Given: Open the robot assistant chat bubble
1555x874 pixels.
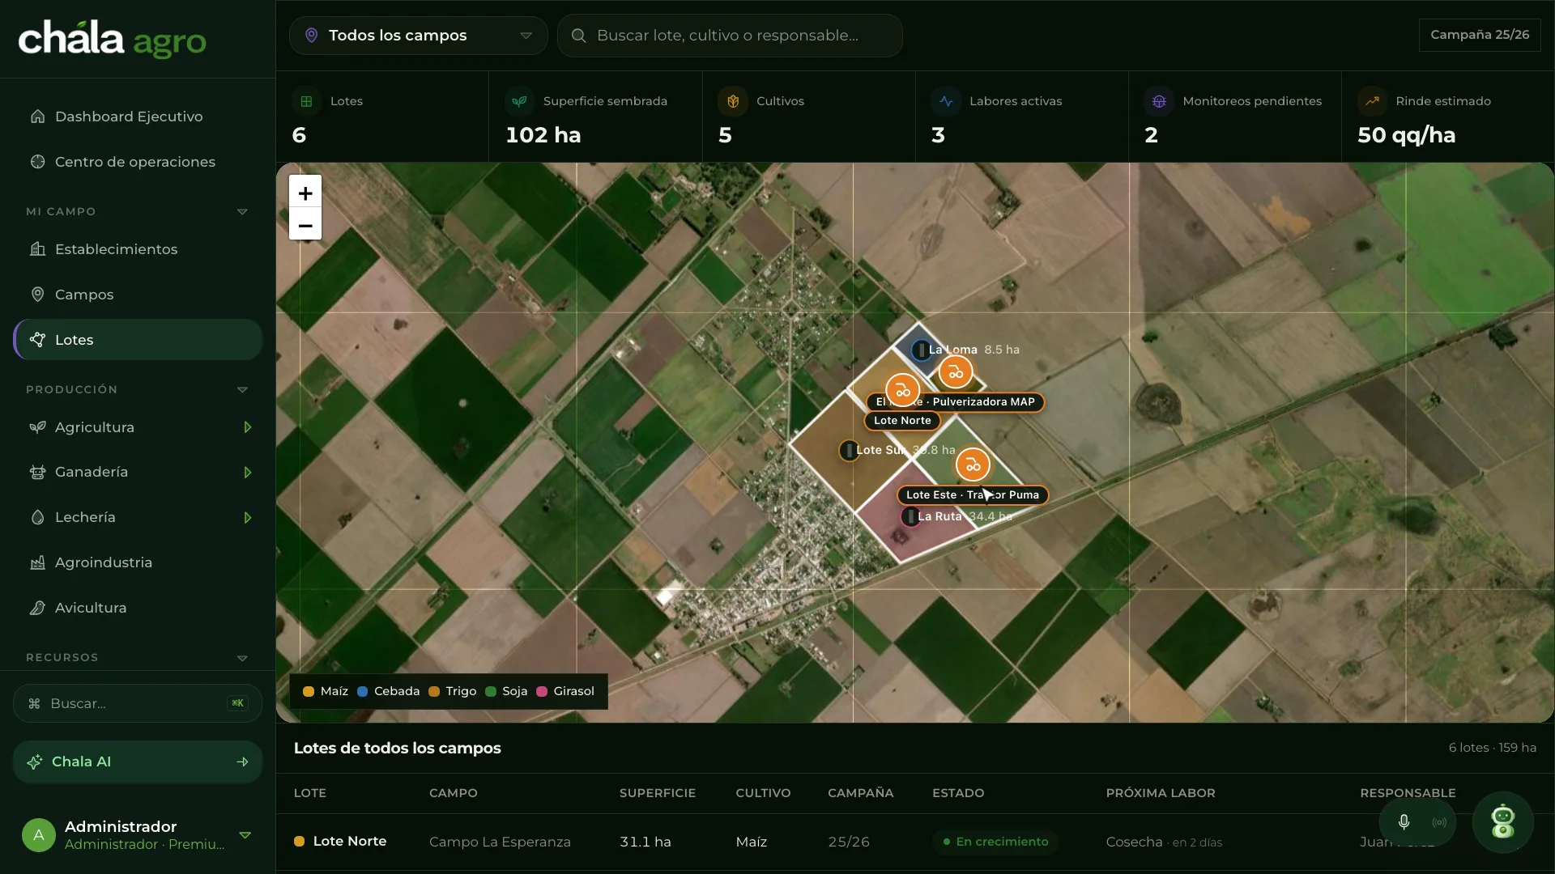Looking at the screenshot, I should [1503, 822].
